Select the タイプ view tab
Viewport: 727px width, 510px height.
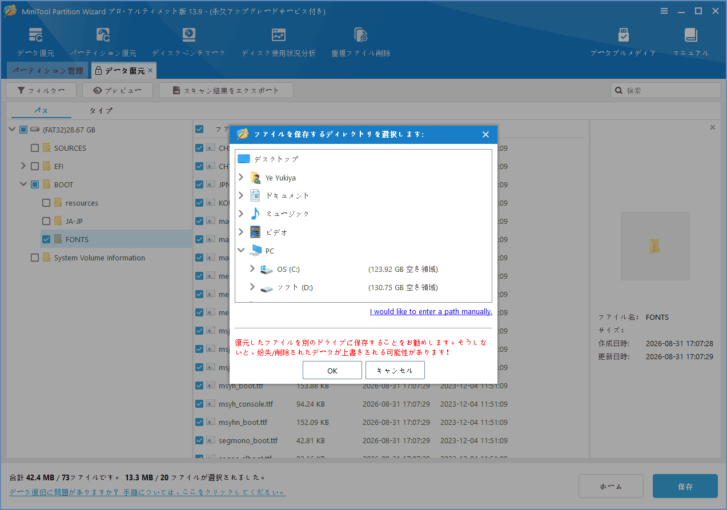coord(101,110)
